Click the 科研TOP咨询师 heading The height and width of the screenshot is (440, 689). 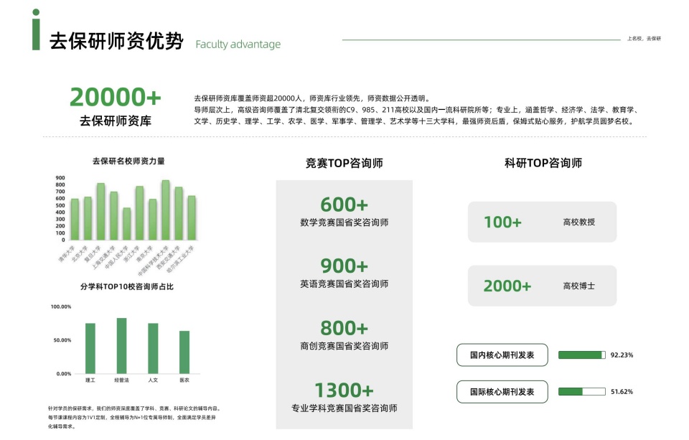click(543, 163)
